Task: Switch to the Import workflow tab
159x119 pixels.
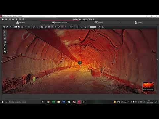Action: [20, 22]
